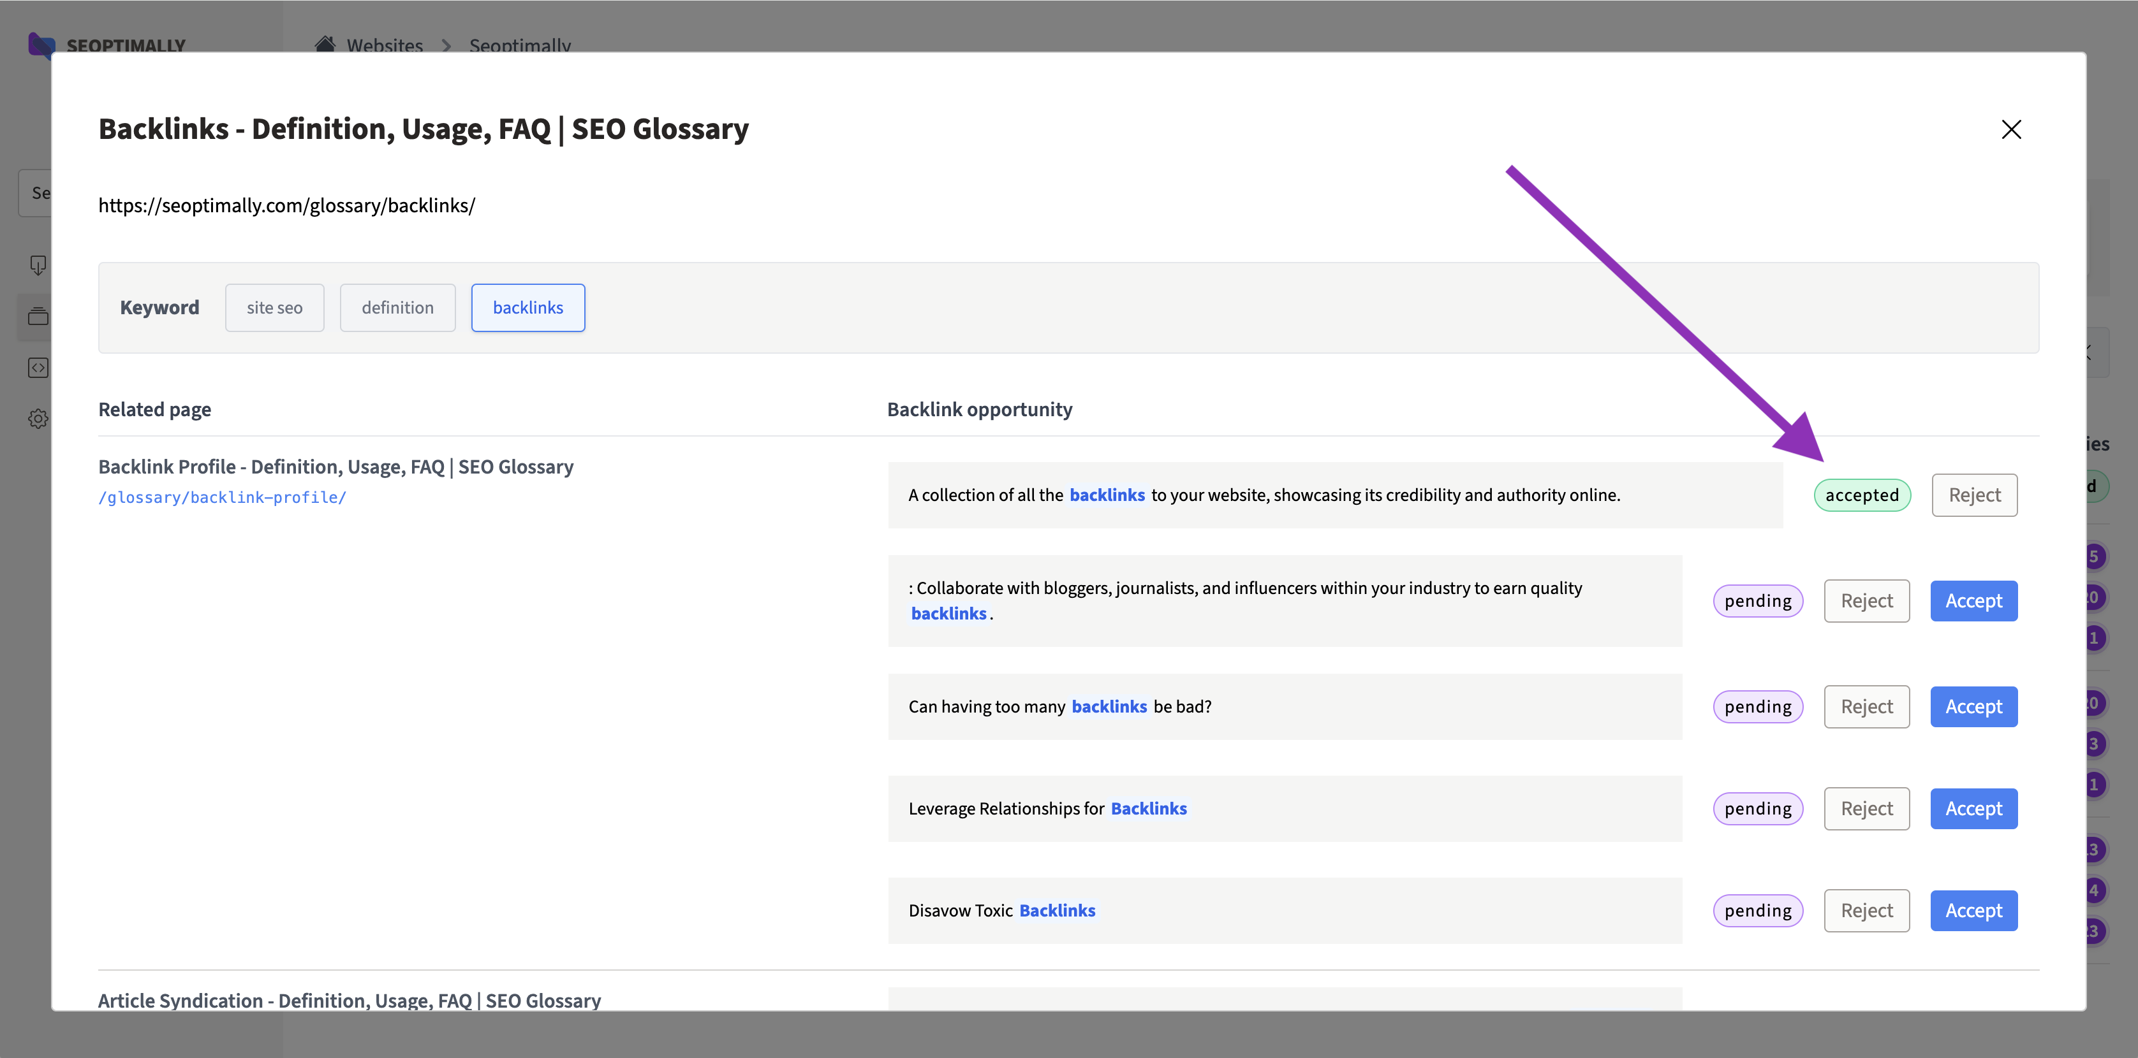Click the 'backlinks' link after 'earn quality'
2138x1058 pixels.
948,614
